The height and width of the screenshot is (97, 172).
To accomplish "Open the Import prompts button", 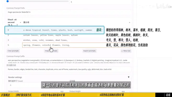I will 51,51.
